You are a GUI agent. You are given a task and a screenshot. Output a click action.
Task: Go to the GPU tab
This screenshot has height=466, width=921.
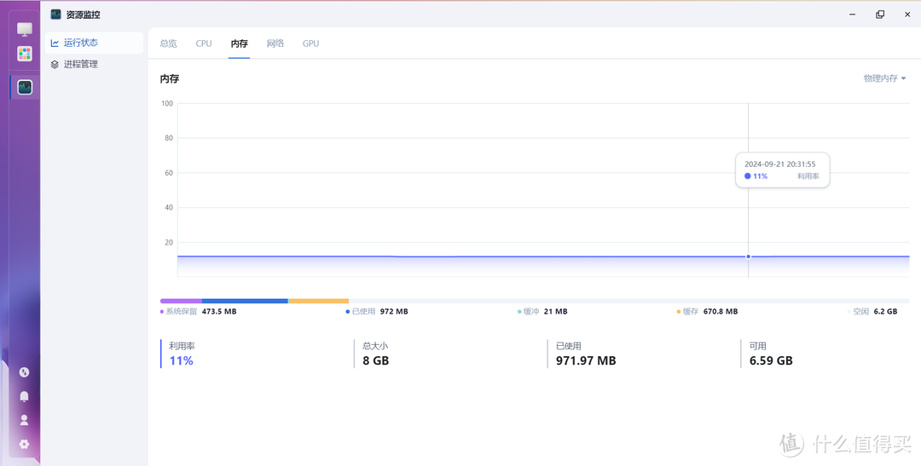click(310, 43)
